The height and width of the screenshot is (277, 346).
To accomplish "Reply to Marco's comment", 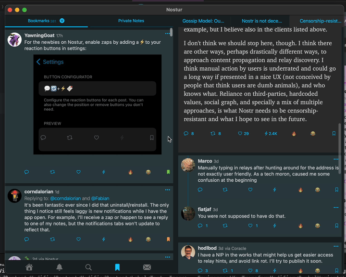I will (200, 189).
